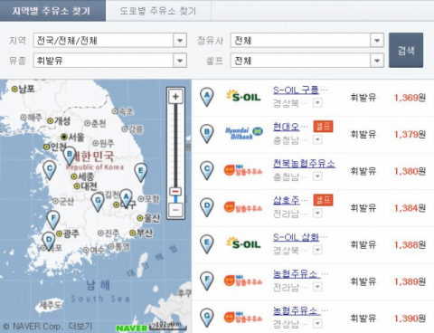Open the 천북농협주유소 link
The width and height of the screenshot is (434, 333).
pos(304,164)
